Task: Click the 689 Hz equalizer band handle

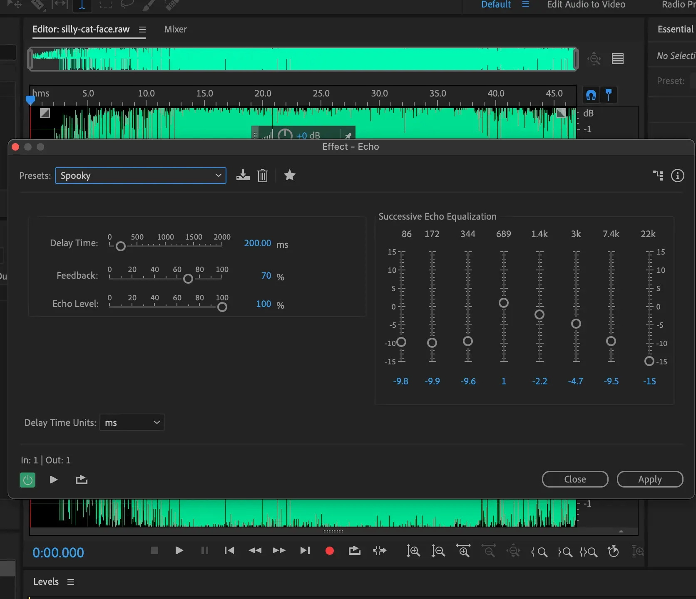Action: (504, 303)
